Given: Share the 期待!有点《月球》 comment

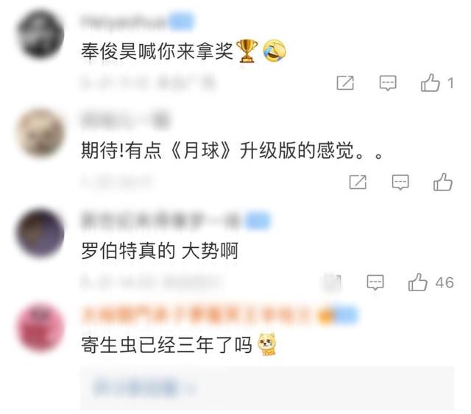Looking at the screenshot, I should coord(358,182).
